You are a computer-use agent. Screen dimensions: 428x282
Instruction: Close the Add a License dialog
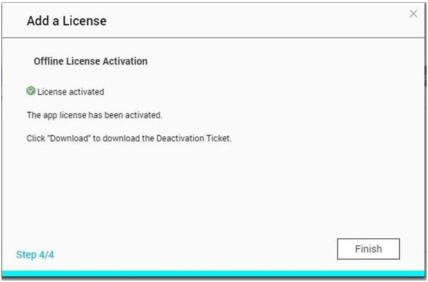coord(413,14)
